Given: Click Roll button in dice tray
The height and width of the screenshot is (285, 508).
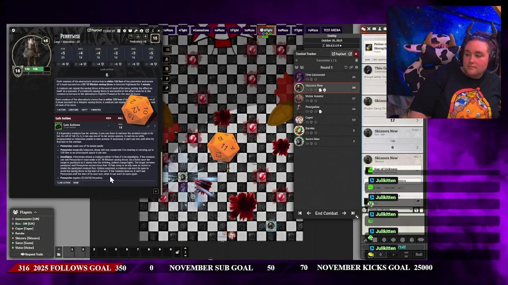Looking at the screenshot, I should coord(419,255).
